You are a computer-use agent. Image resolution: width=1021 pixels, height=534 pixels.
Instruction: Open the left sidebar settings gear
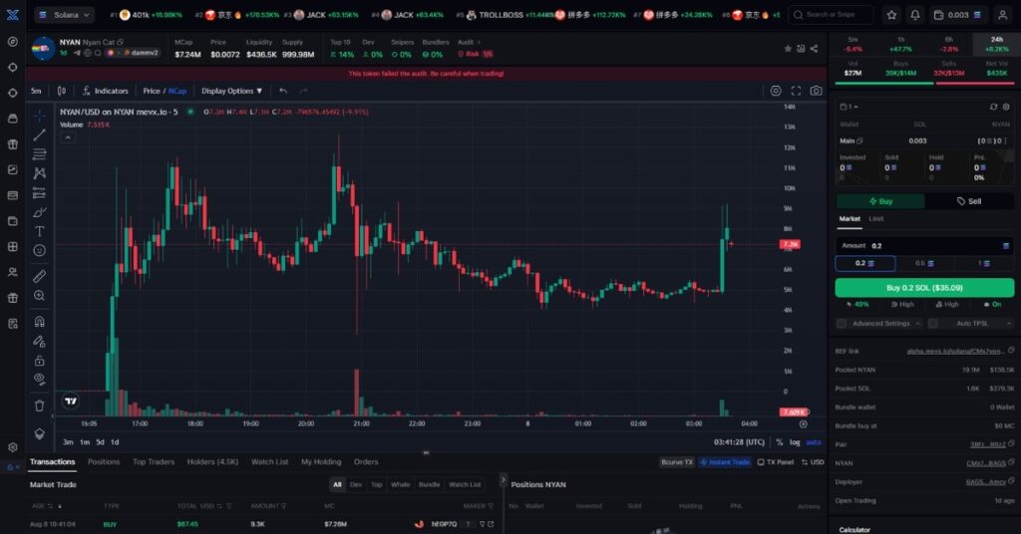(12, 447)
